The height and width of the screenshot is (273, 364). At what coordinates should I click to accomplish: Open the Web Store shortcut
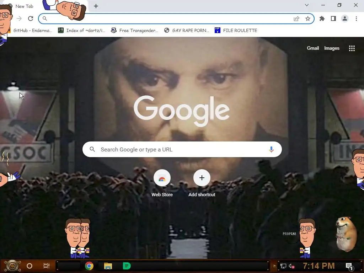pos(162,183)
